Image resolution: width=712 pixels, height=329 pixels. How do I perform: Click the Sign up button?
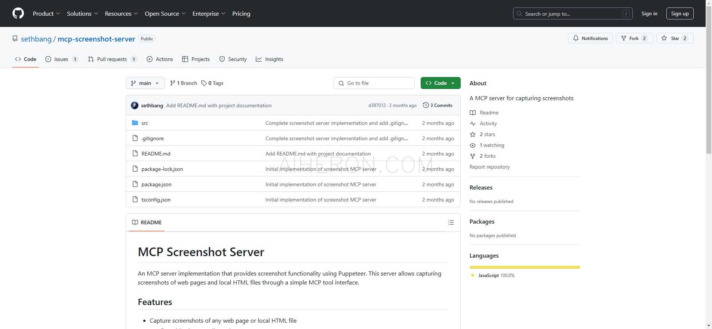680,13
